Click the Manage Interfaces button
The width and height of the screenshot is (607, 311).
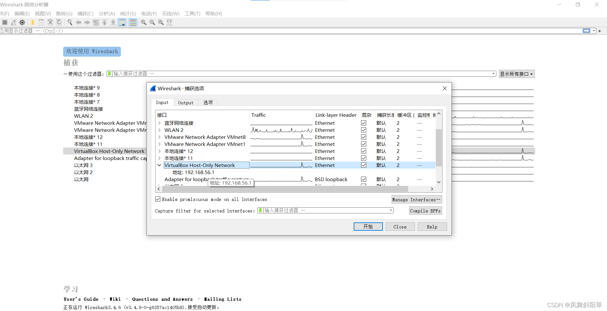tap(417, 199)
